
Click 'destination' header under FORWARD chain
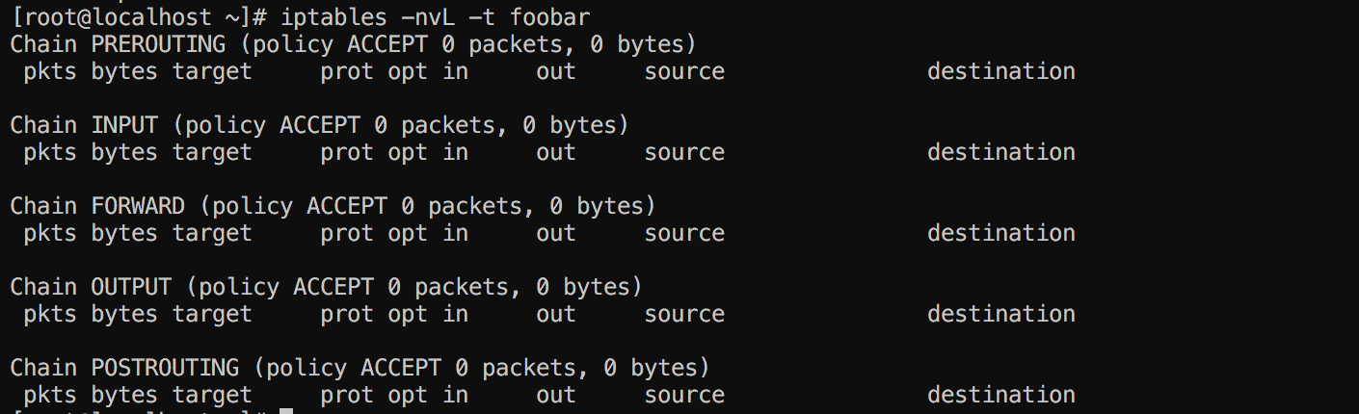click(1000, 233)
